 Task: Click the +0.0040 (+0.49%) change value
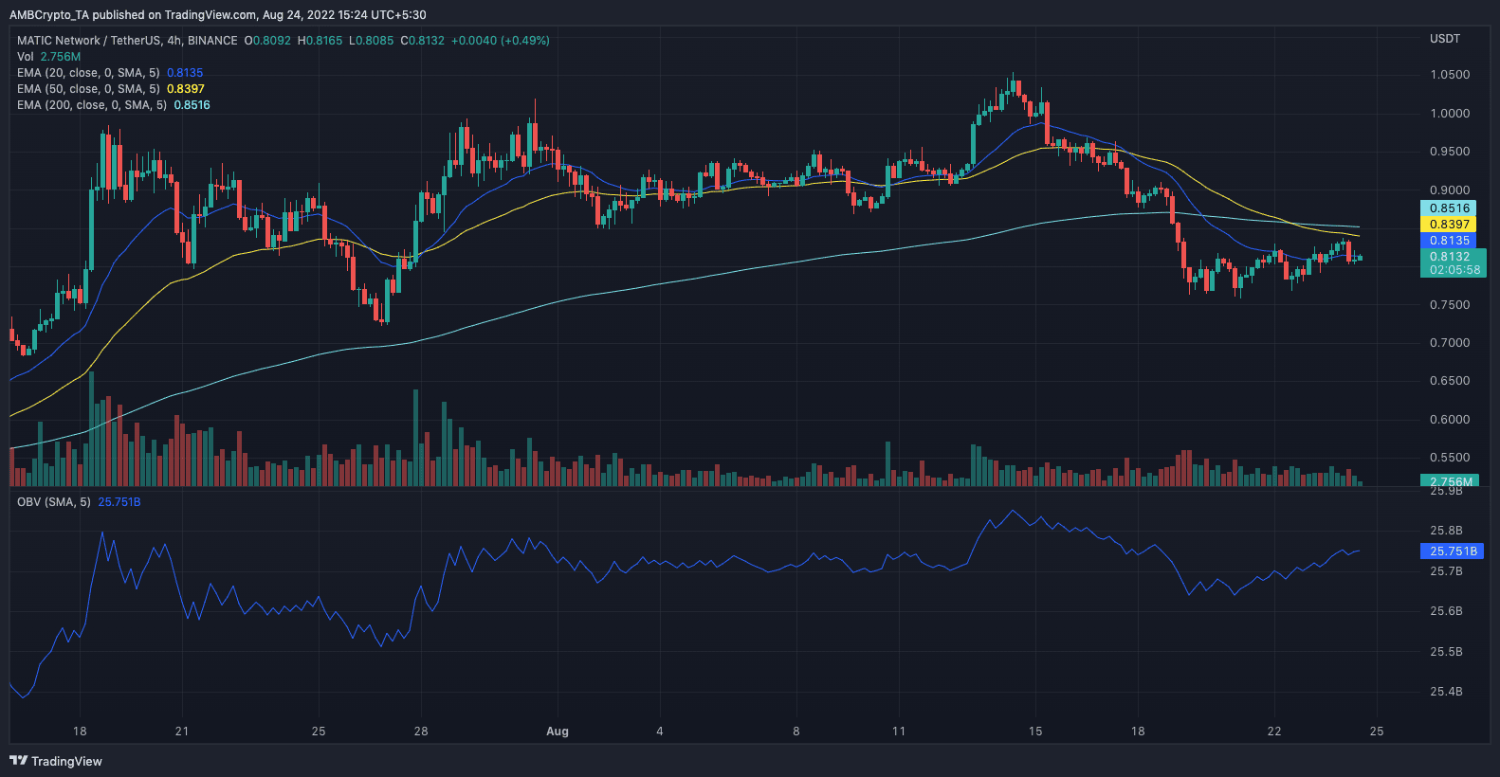point(500,41)
